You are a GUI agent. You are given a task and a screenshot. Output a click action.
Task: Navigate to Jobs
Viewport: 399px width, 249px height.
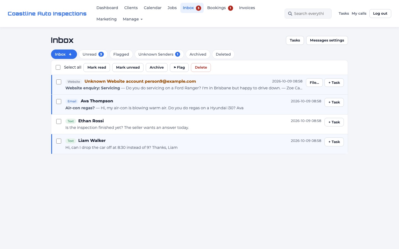point(172,8)
